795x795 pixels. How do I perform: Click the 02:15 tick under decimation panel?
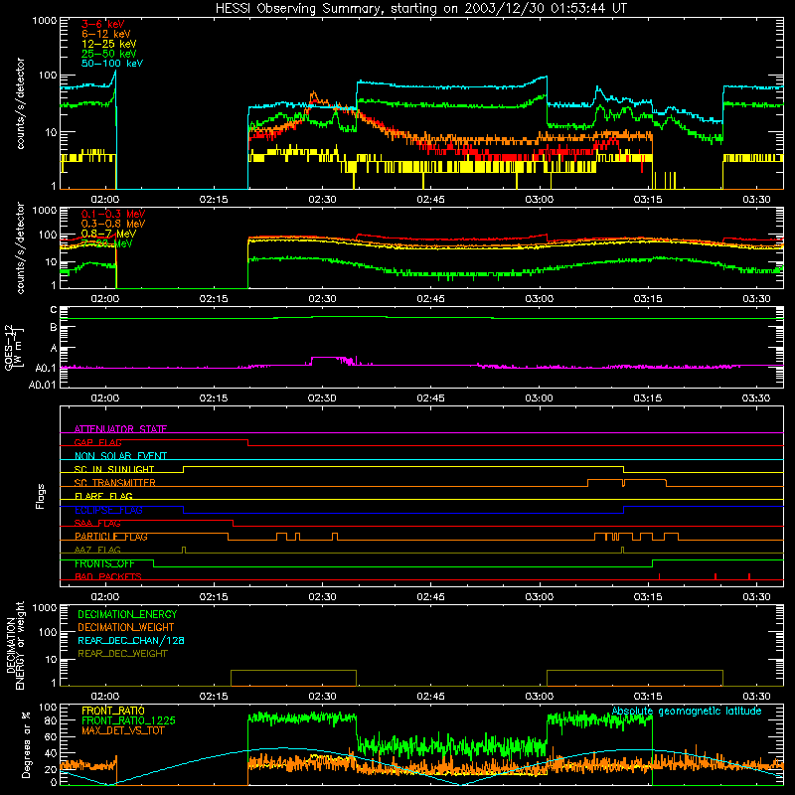pyautogui.click(x=214, y=697)
